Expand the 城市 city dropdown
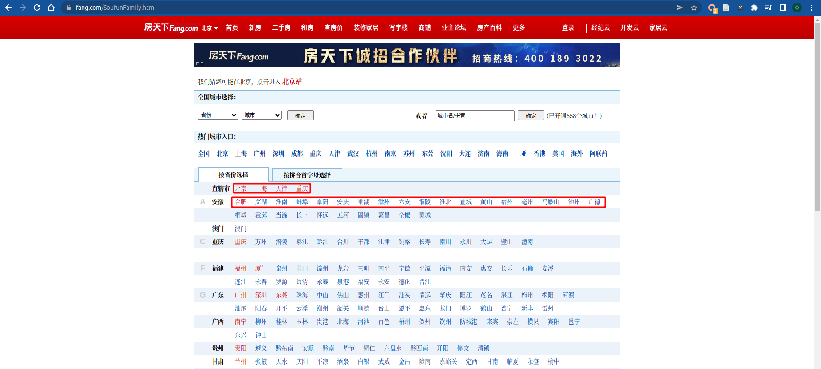 click(262, 115)
